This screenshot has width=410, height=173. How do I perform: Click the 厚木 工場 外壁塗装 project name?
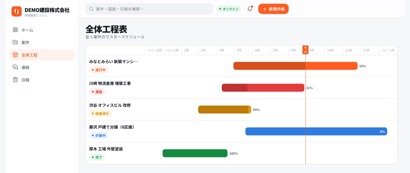[106, 149]
